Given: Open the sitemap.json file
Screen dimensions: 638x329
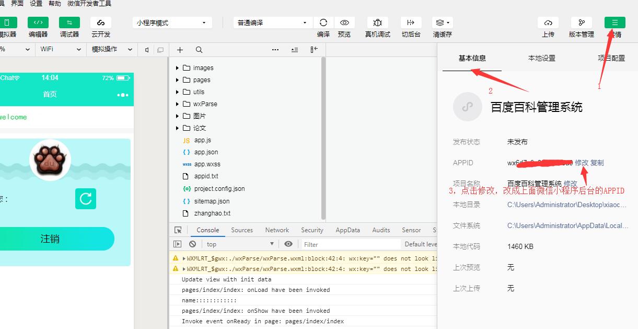Looking at the screenshot, I should coord(212,201).
